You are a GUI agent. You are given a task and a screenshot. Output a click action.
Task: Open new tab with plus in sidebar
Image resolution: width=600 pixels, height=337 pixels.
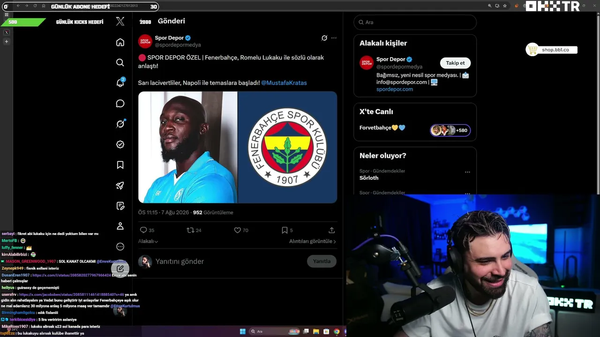(7, 42)
